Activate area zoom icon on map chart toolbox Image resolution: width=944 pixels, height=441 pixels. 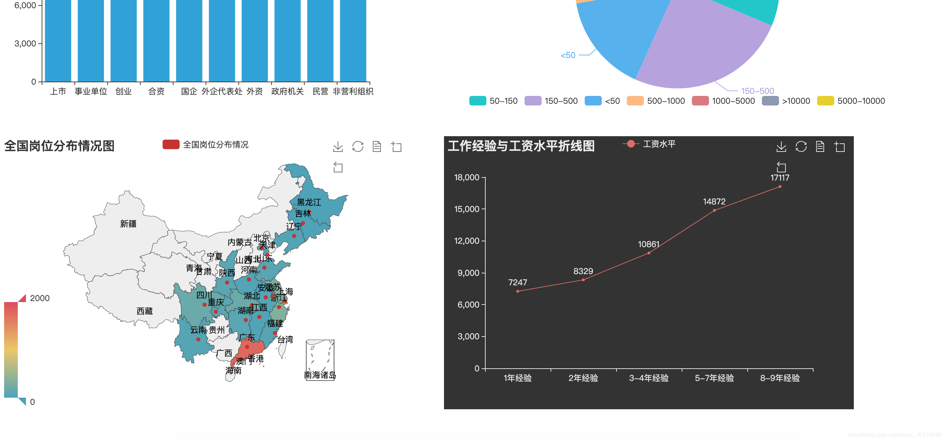pyautogui.click(x=396, y=147)
